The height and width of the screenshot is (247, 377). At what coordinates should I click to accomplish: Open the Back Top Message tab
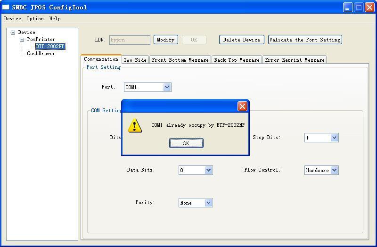click(x=237, y=60)
